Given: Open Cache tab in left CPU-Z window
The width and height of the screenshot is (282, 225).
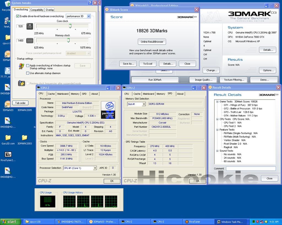Looking at the screenshot, I should click(x=51, y=94).
